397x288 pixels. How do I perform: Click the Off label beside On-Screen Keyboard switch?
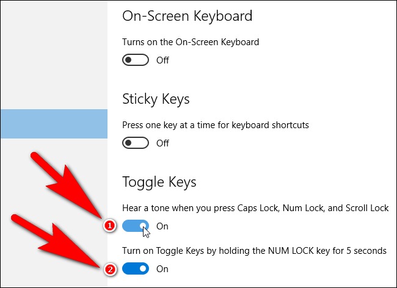[162, 60]
